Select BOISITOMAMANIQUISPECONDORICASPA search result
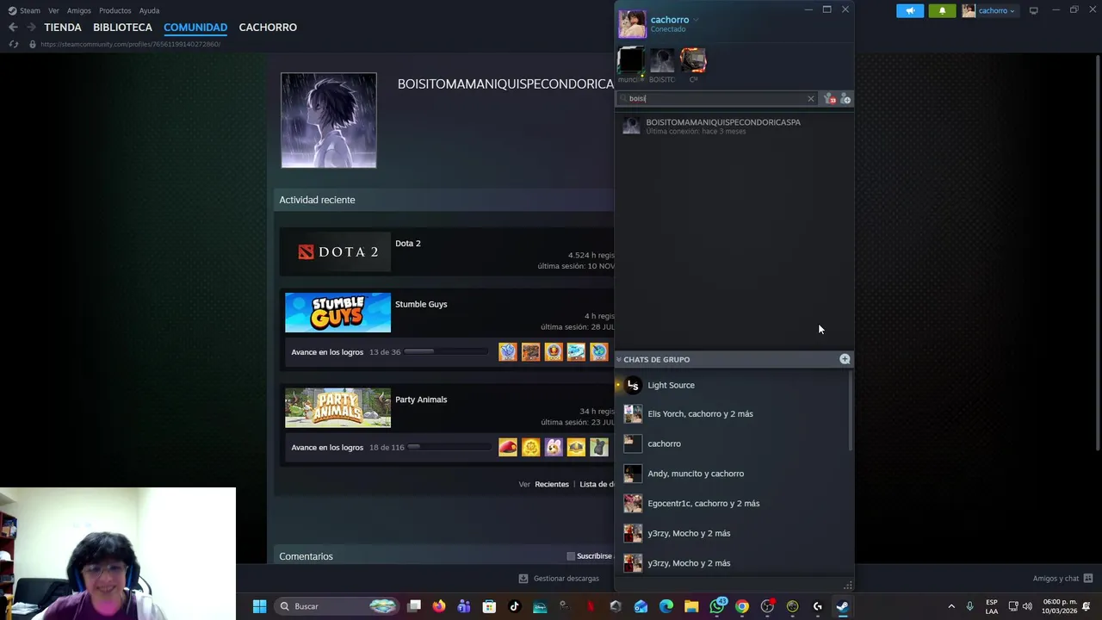 [734, 126]
